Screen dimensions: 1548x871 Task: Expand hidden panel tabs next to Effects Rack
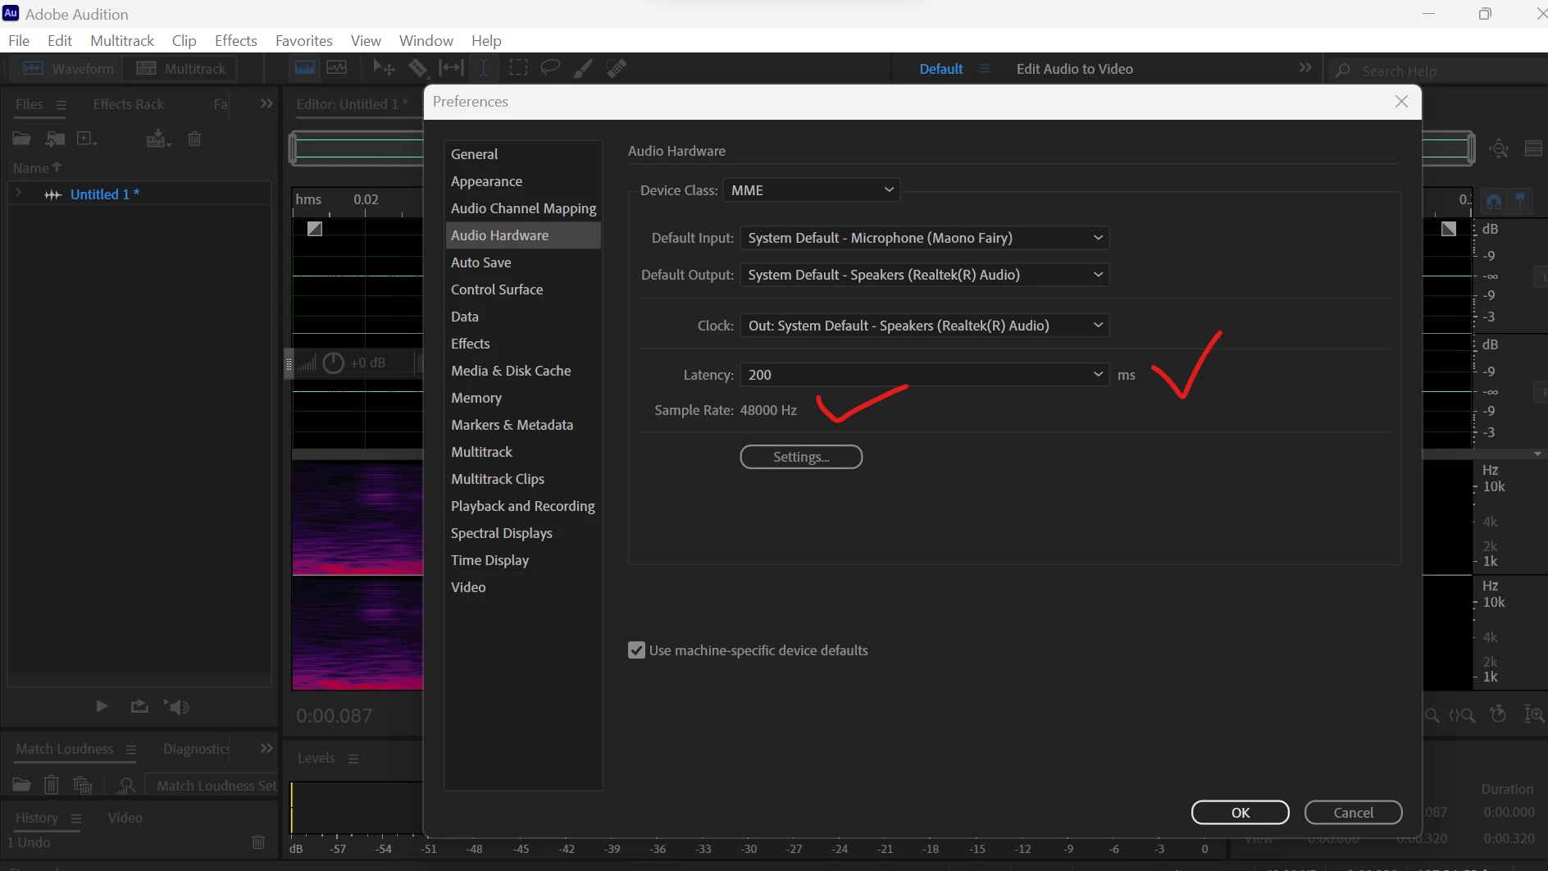pyautogui.click(x=266, y=104)
